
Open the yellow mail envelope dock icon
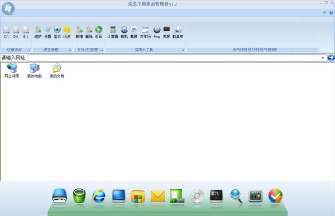point(157,196)
